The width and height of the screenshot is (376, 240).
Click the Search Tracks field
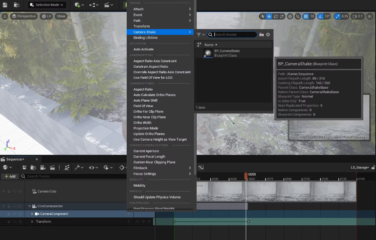(x=73, y=176)
